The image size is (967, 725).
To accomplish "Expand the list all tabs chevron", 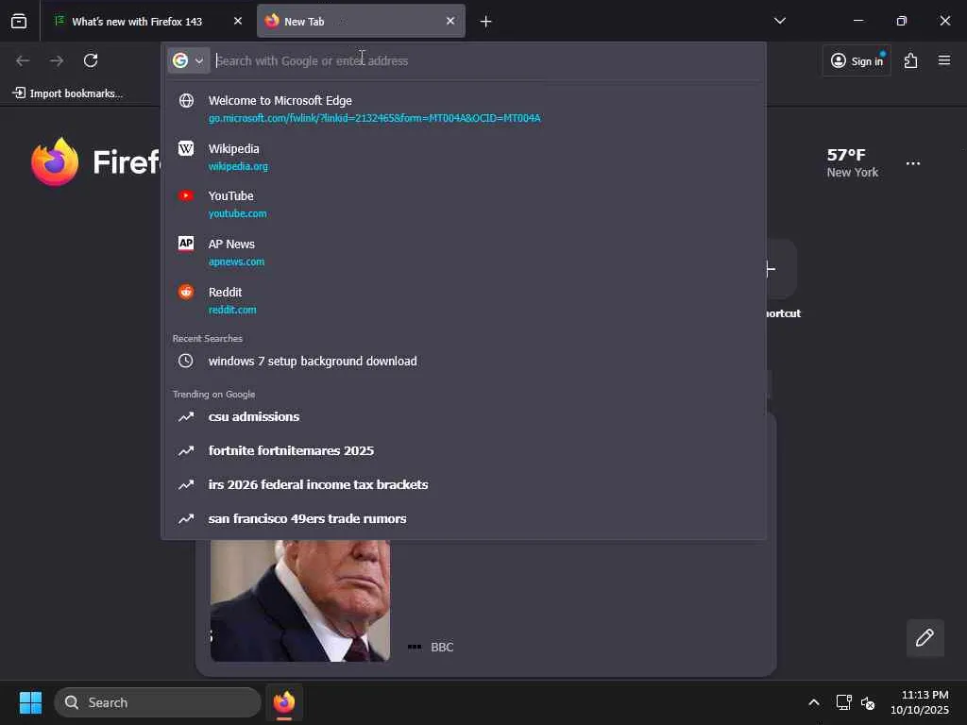I will (779, 21).
